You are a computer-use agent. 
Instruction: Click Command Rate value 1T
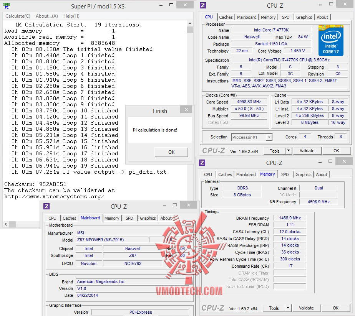290,266
